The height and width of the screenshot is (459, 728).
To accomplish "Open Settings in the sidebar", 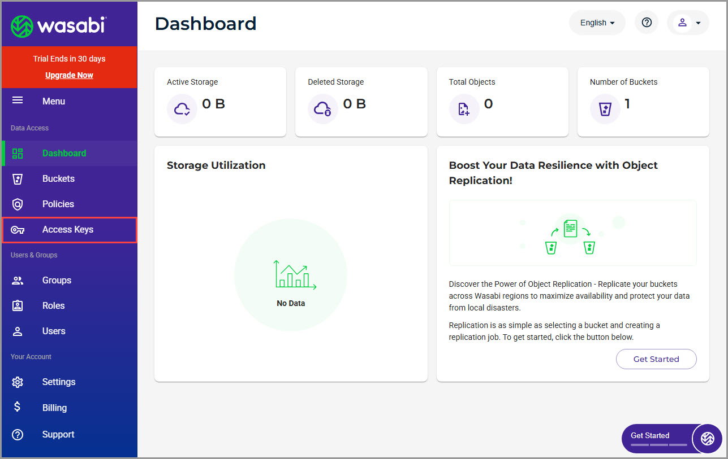I will coord(70,382).
